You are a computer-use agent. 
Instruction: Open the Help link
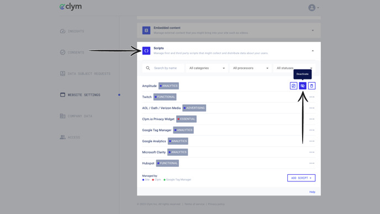click(312, 192)
